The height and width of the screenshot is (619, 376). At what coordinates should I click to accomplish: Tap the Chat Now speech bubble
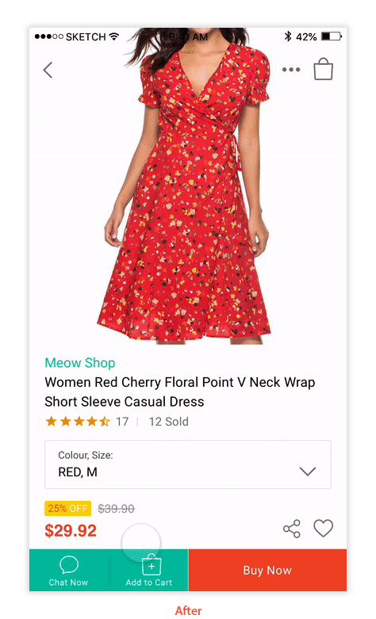pyautogui.click(x=69, y=565)
